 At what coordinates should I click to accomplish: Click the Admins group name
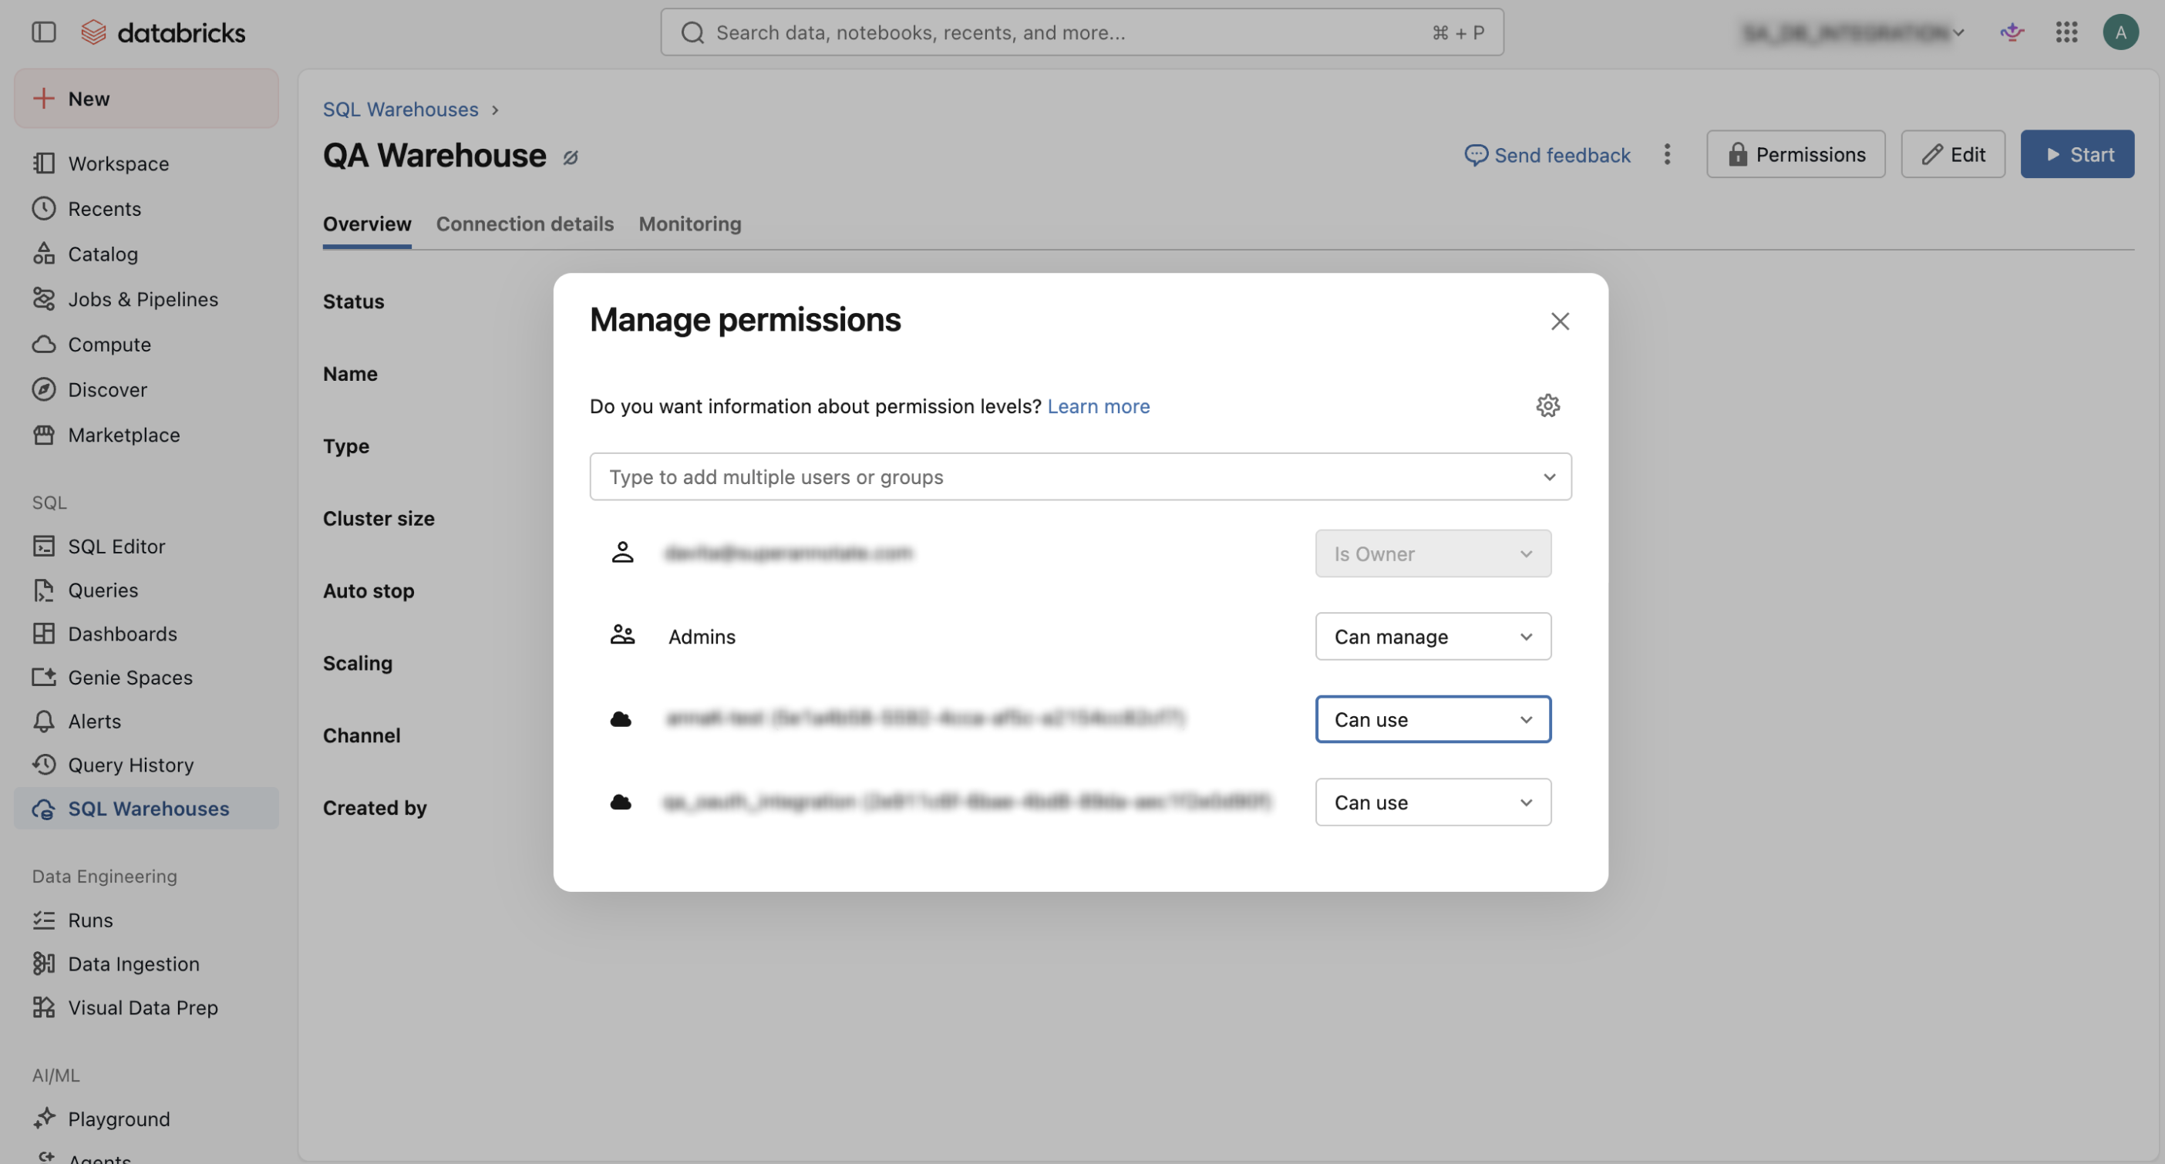click(x=702, y=636)
